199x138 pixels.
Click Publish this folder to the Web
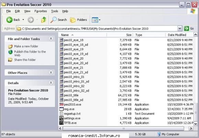[x=30, y=53]
